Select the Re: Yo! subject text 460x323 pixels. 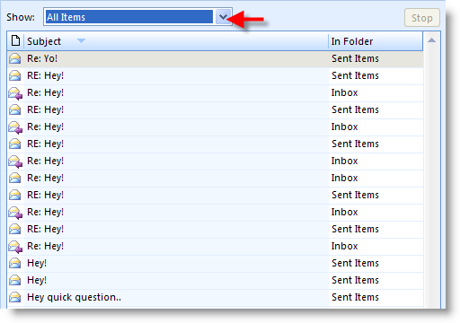[x=42, y=58]
